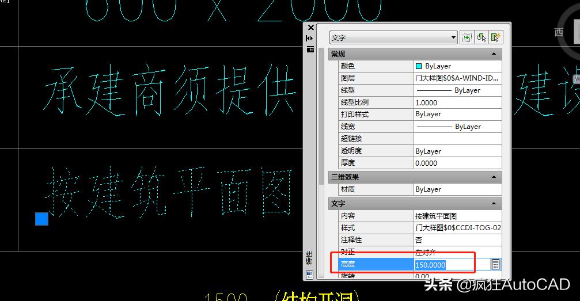This screenshot has height=301, width=580.
Task: Click the empty 超链接 value field
Action: (457, 139)
